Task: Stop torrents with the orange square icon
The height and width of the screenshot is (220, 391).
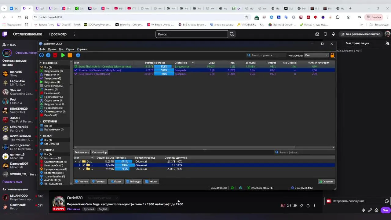Action: coord(70,55)
